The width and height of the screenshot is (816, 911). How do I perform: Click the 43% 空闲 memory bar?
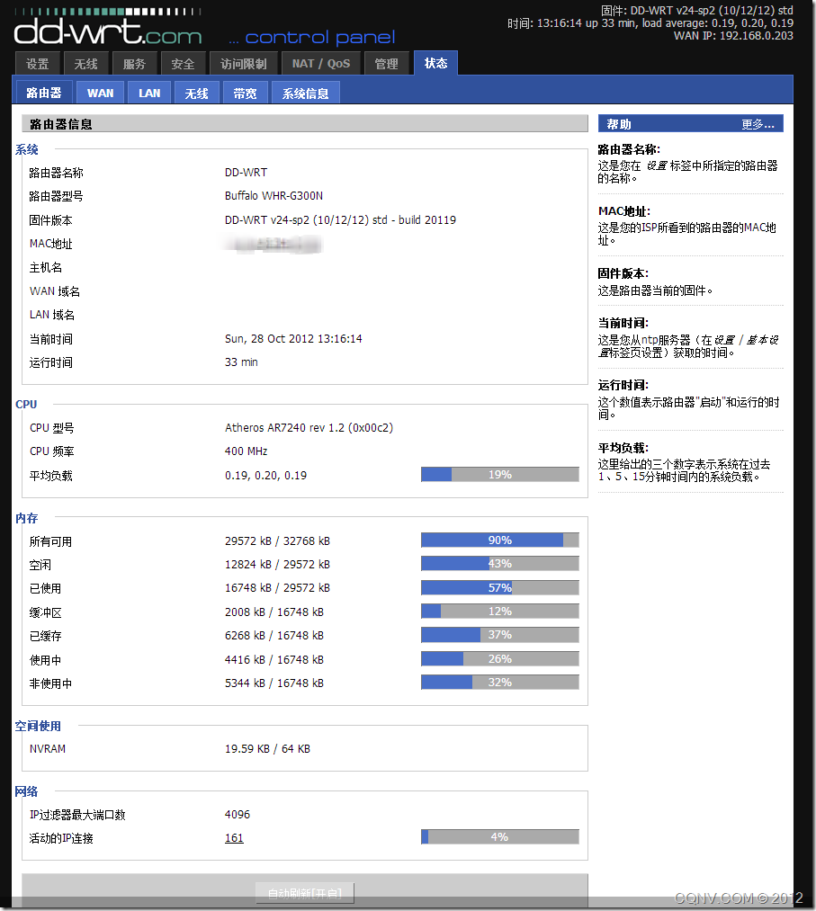(500, 564)
